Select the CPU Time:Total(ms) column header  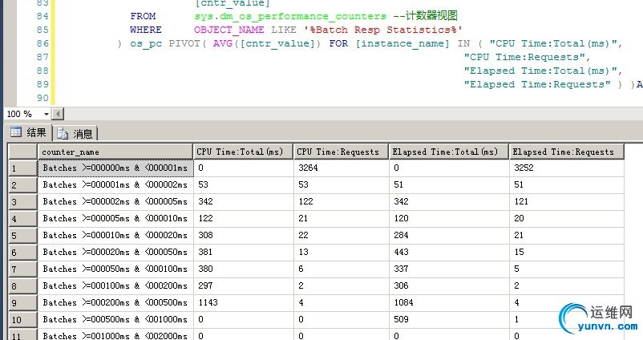coord(243,152)
